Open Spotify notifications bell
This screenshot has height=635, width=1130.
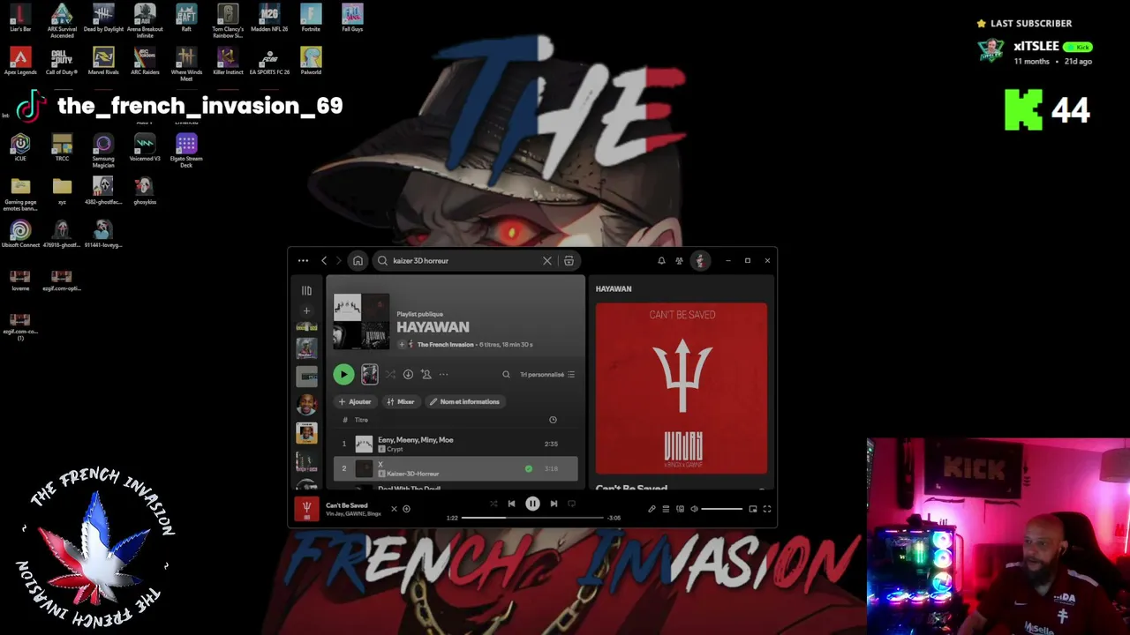click(x=661, y=261)
